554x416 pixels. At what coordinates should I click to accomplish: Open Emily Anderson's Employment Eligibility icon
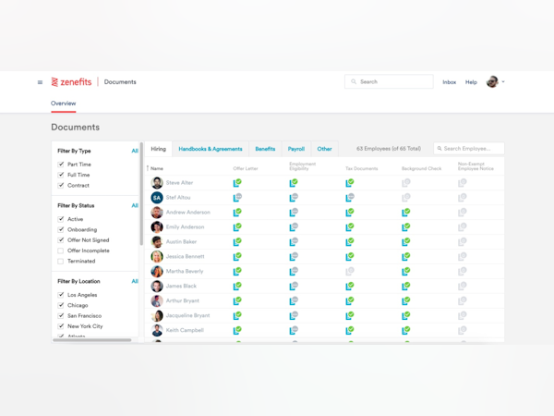294,227
